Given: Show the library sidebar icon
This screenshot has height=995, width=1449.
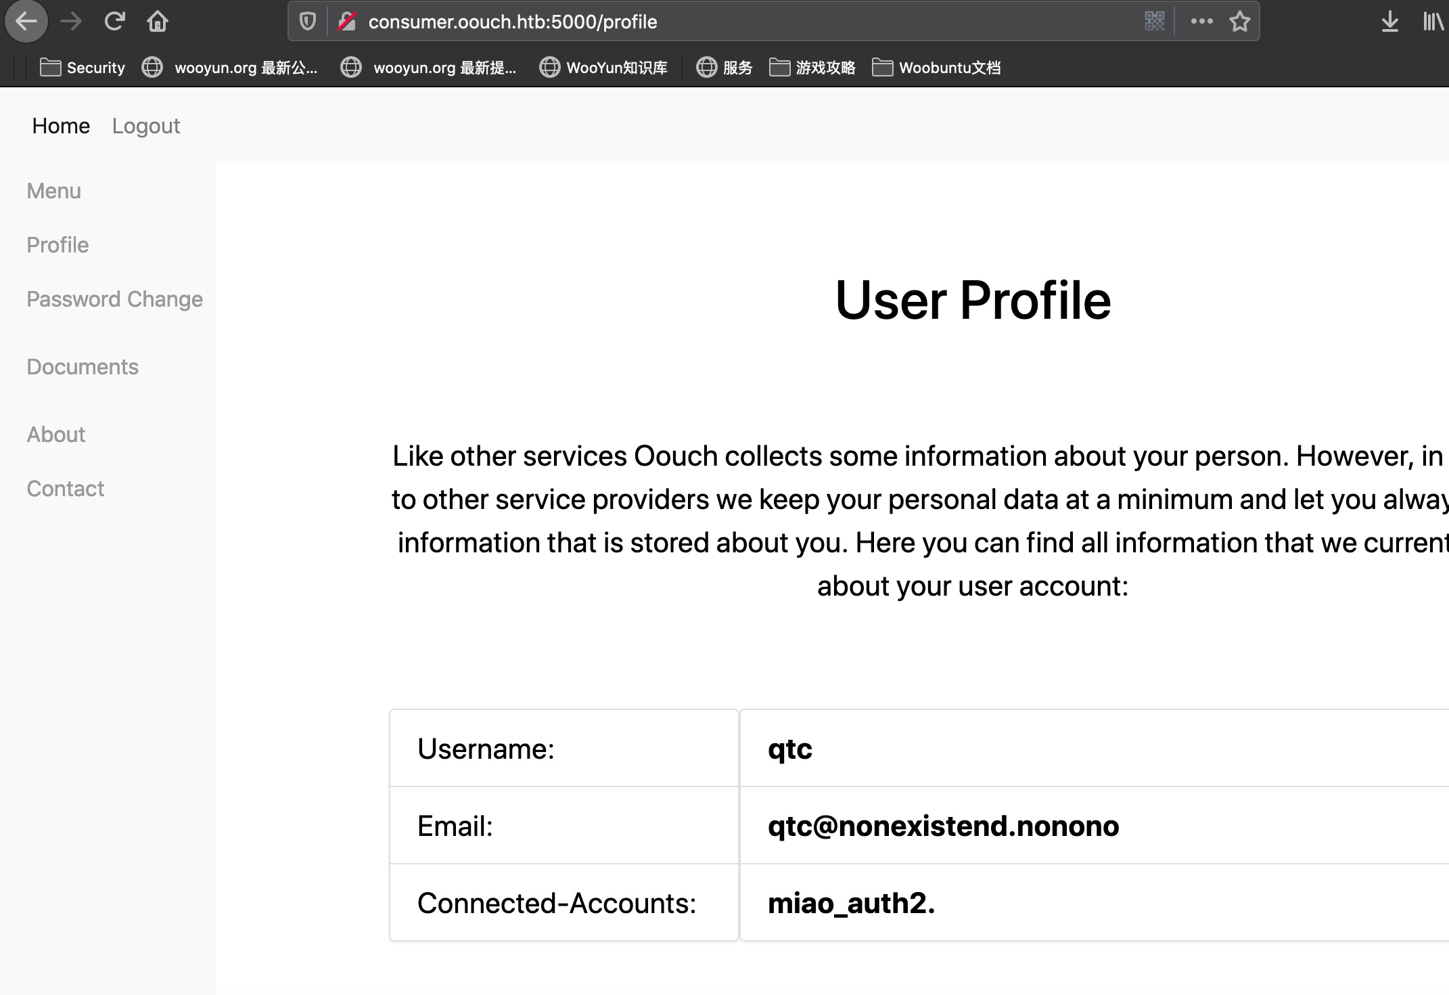Looking at the screenshot, I should [1433, 22].
